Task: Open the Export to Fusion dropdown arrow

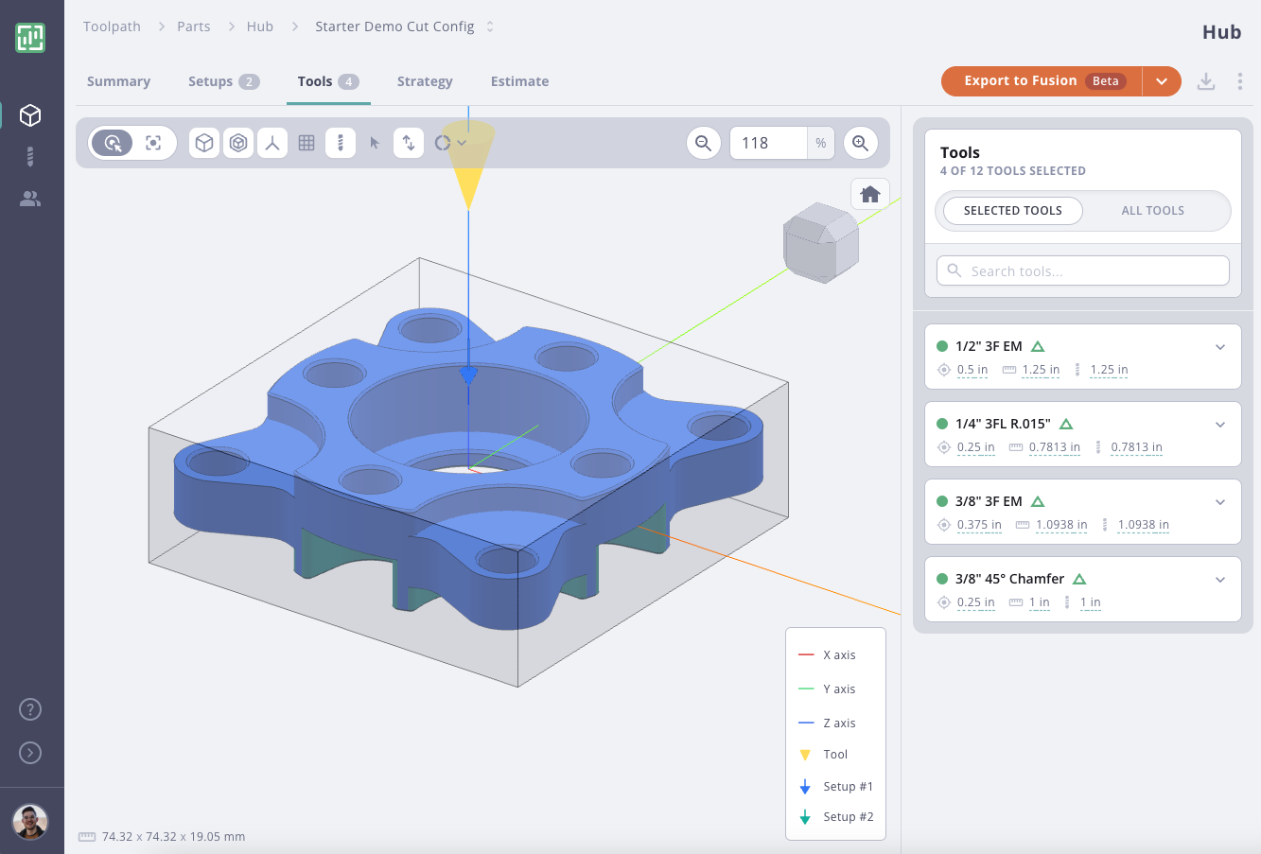Action: [1162, 81]
